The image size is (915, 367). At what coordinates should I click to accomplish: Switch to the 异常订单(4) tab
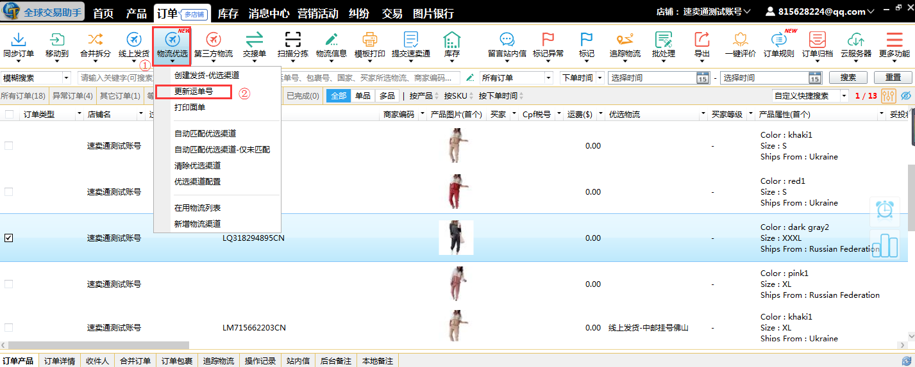point(72,96)
